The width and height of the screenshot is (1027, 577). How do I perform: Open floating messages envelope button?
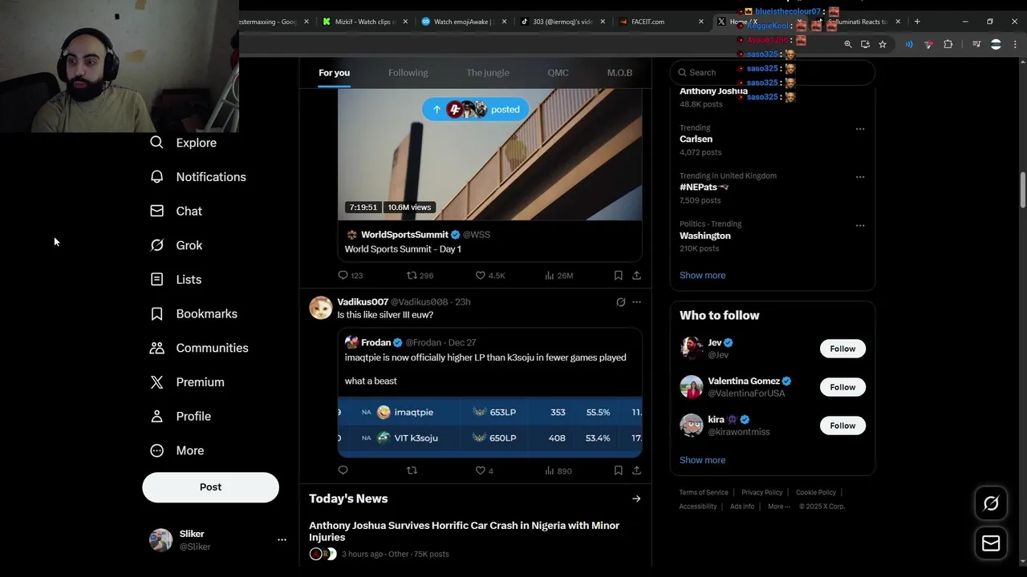(991, 543)
